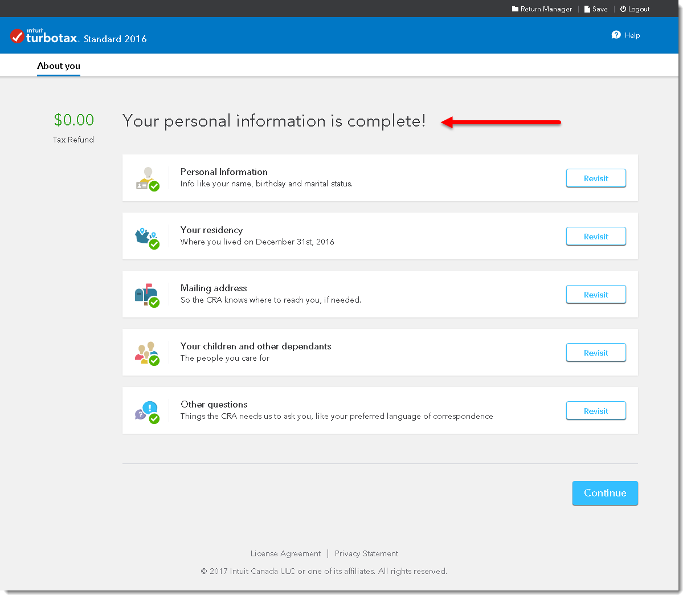This screenshot has height=599, width=687.
Task: Open the Privacy Statement link
Action: pos(366,553)
